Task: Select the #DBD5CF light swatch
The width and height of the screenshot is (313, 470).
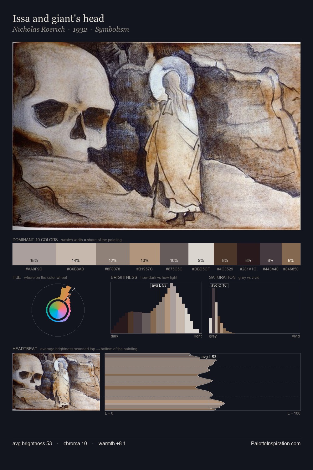Action: click(x=201, y=254)
